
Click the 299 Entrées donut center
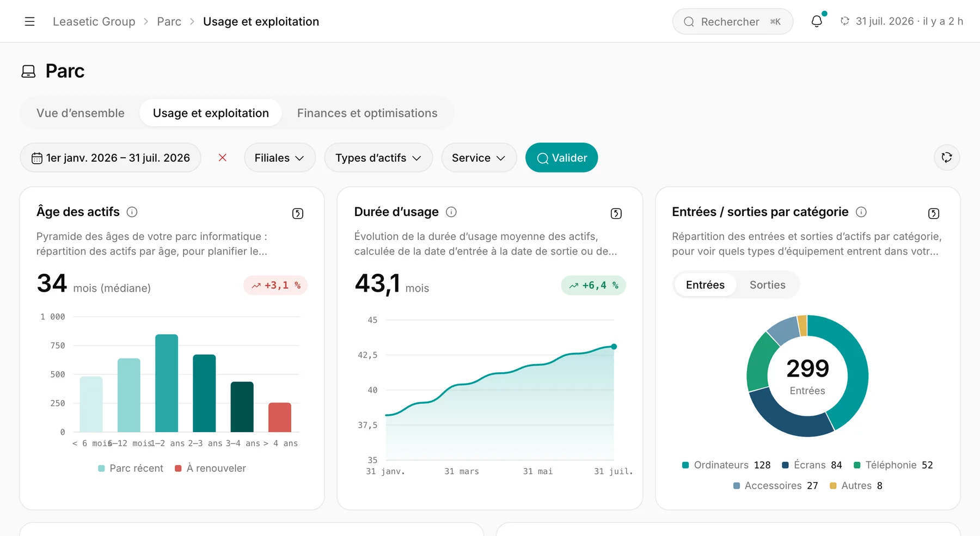[x=807, y=375]
